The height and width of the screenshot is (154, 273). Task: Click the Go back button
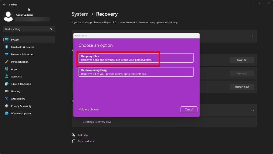(242, 74)
